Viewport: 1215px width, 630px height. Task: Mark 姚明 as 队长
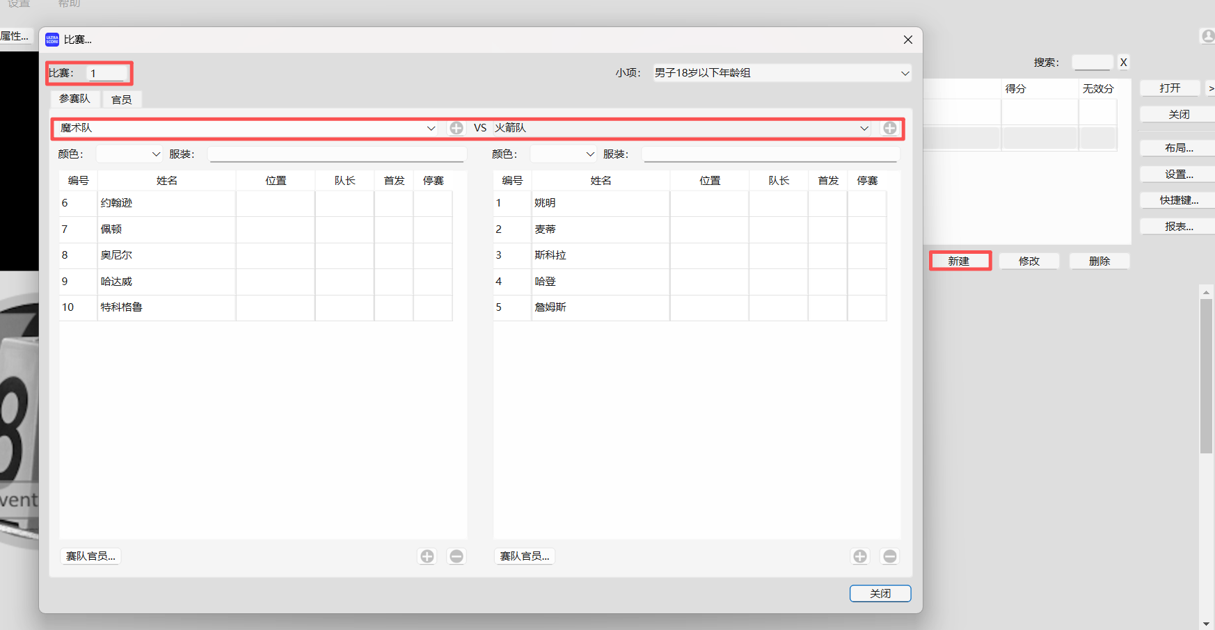click(x=778, y=202)
